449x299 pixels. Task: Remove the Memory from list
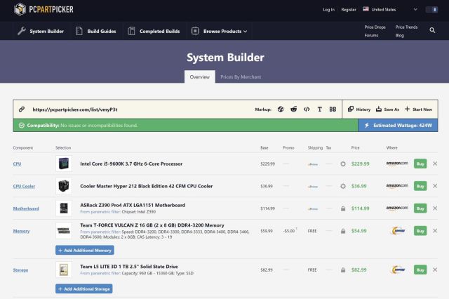pyautogui.click(x=435, y=230)
